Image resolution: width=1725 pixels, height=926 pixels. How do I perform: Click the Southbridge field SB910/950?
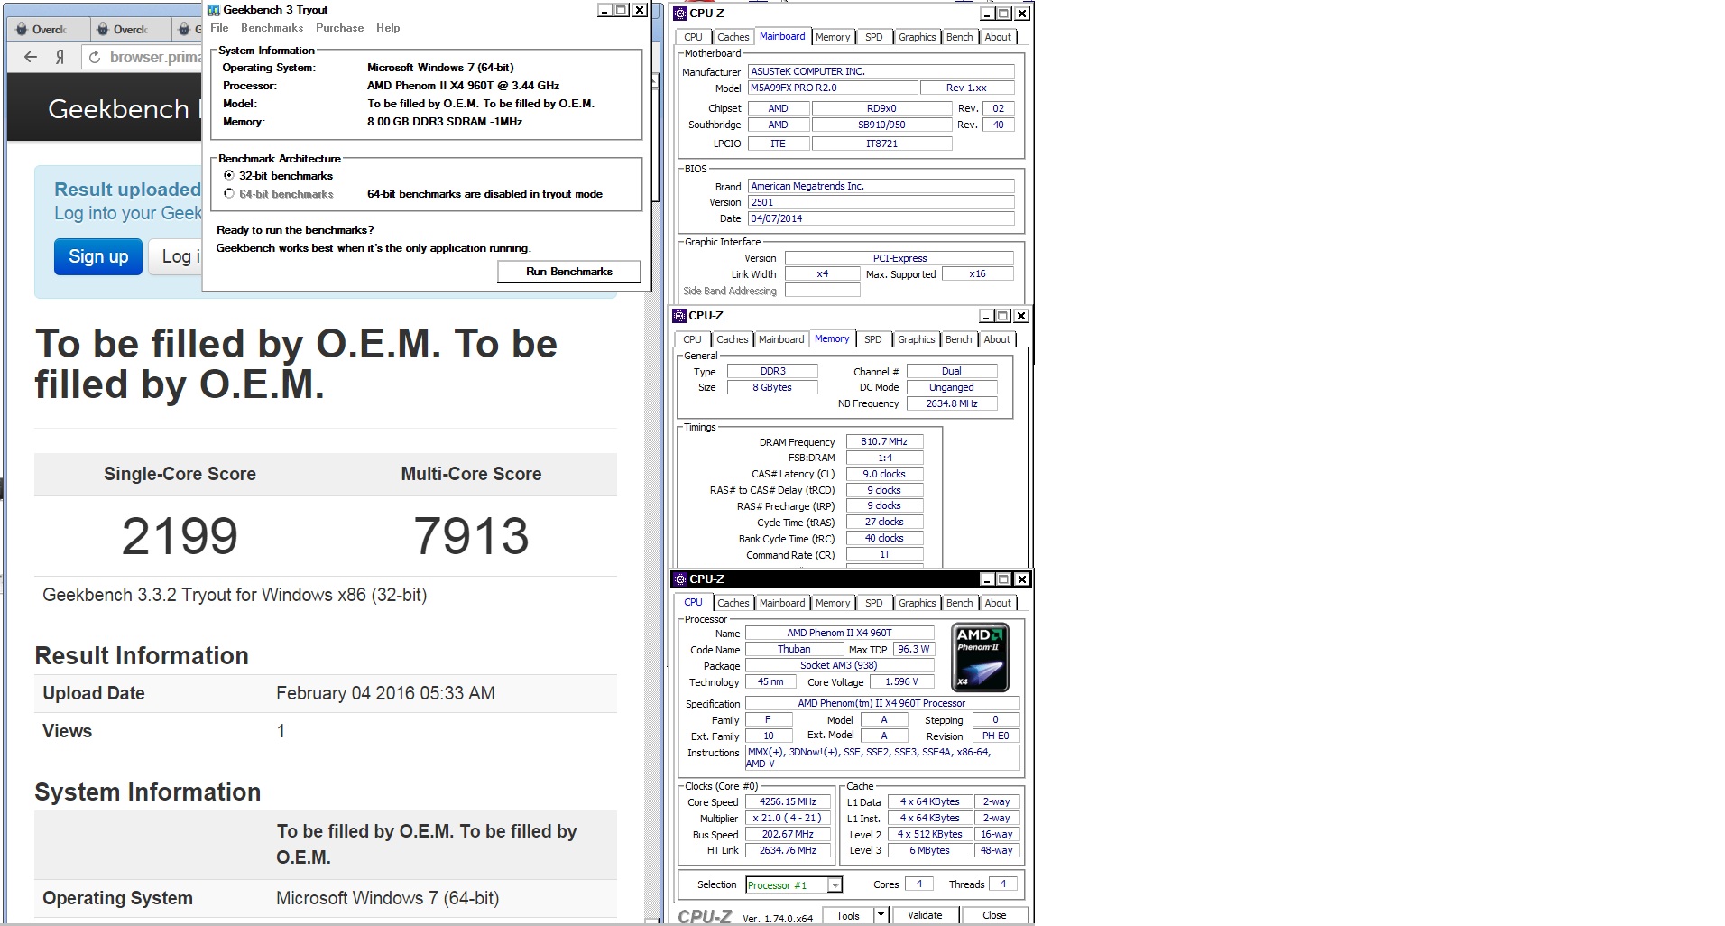point(881,125)
